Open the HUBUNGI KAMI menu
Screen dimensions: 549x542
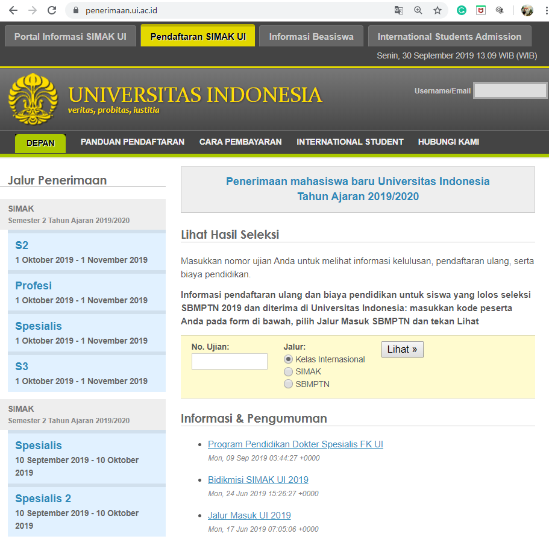(448, 142)
